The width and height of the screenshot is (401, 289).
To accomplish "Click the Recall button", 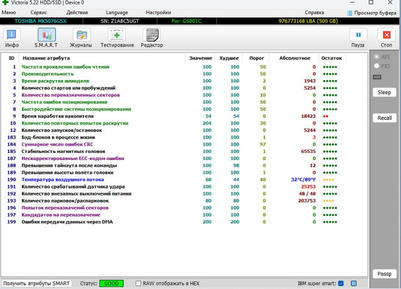I will coord(384,118).
